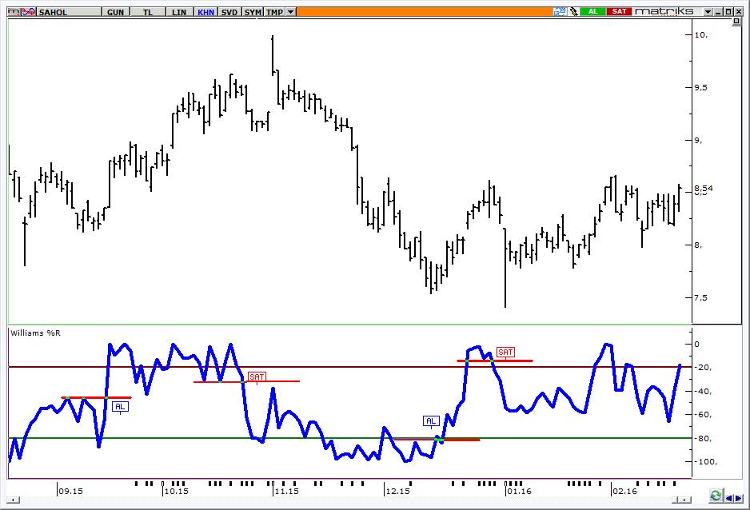This screenshot has height=510, width=750.
Task: Click the blue left arrow navigation icon
Action: click(x=729, y=498)
